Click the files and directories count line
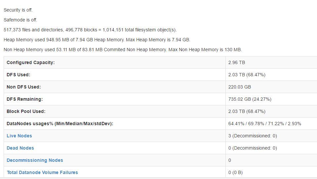Image resolution: width=317 pixels, height=179 pixels. (90, 30)
